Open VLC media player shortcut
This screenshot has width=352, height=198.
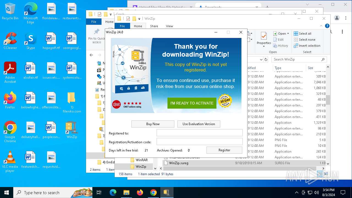(10, 162)
